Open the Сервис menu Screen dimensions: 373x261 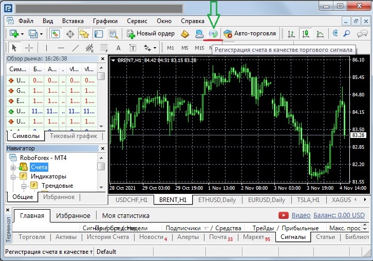tap(137, 21)
